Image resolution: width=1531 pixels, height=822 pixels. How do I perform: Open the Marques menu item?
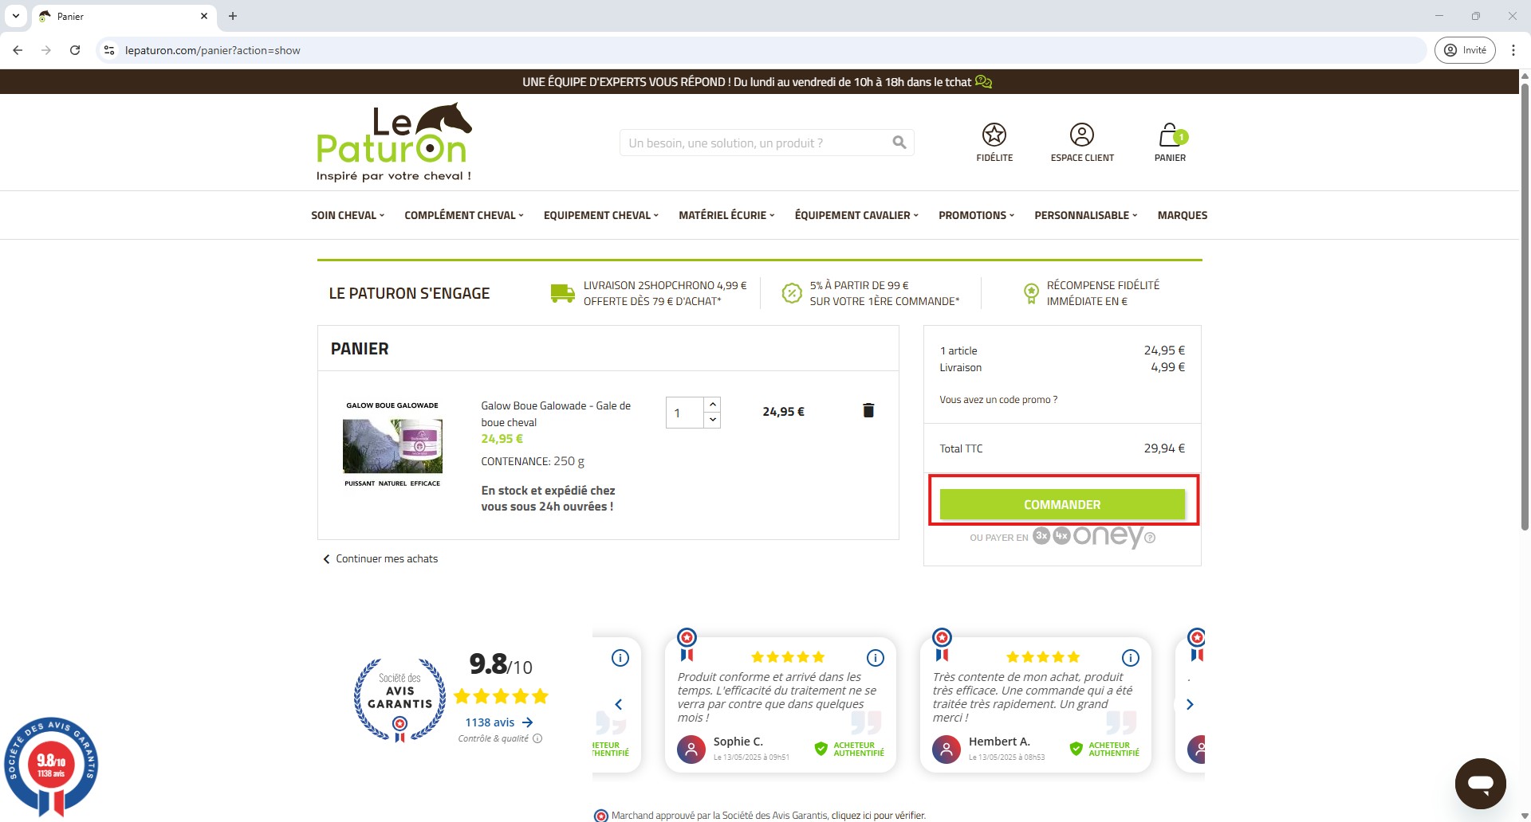tap(1182, 215)
